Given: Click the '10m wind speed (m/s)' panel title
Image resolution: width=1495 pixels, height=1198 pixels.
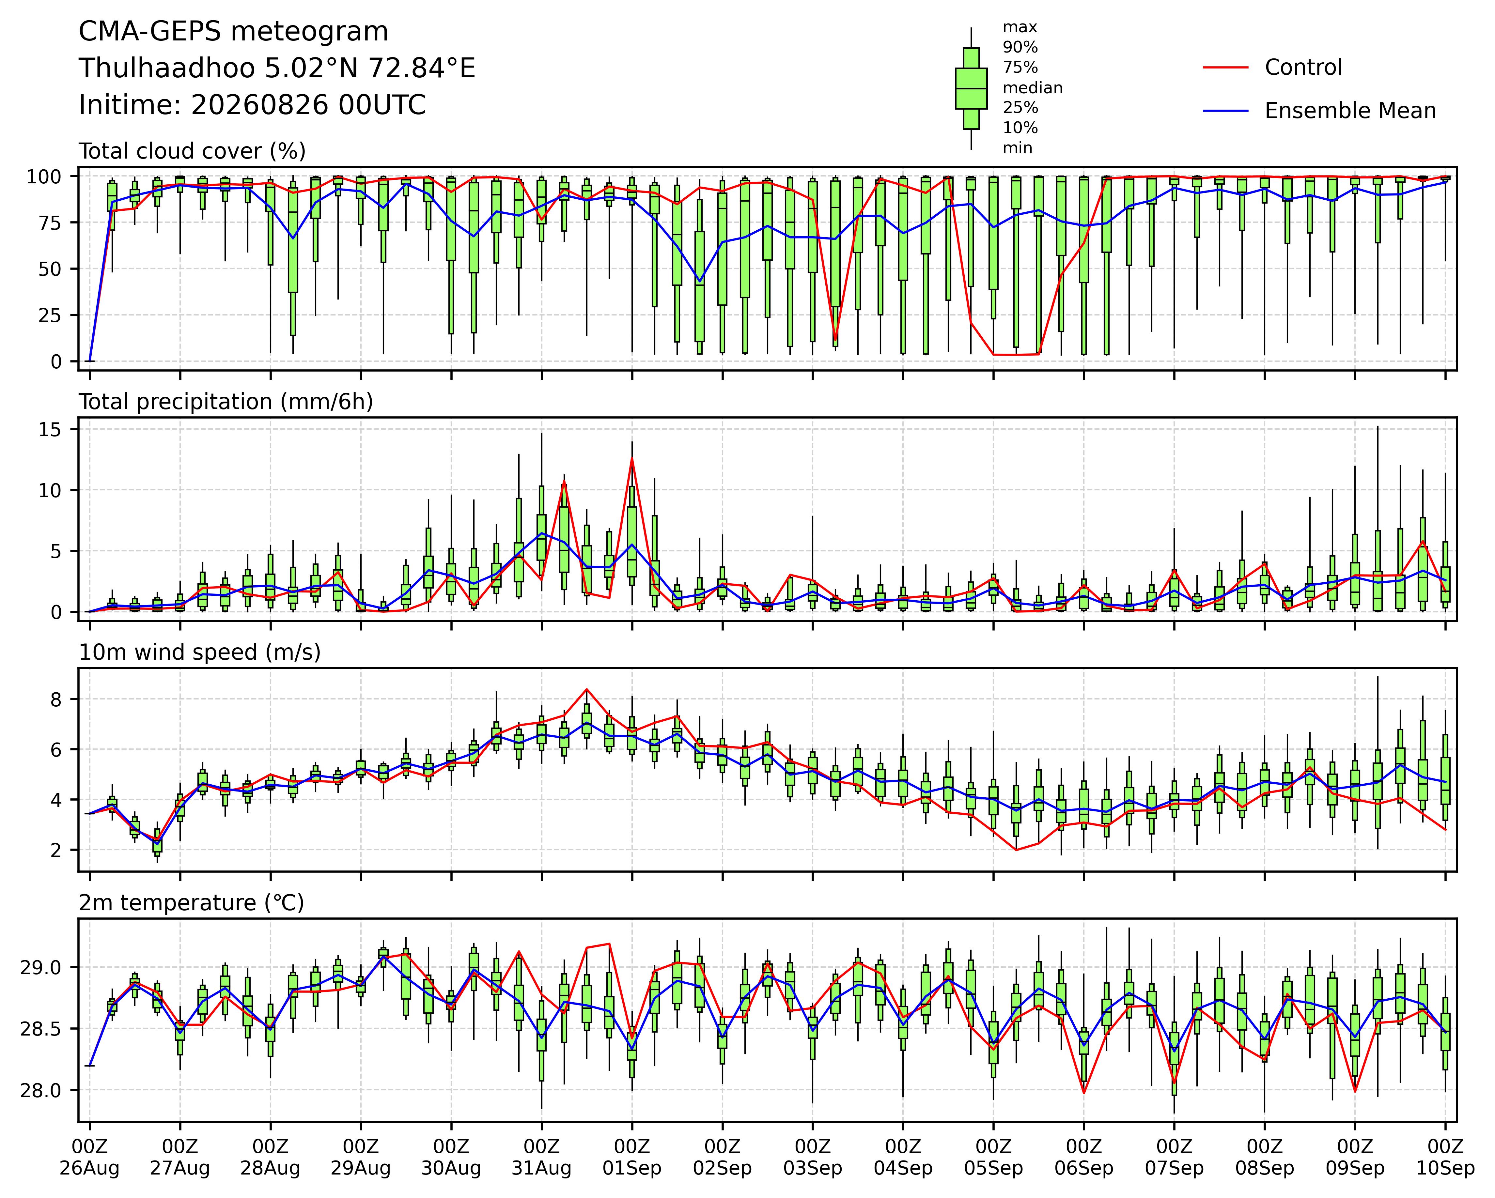Looking at the screenshot, I should point(200,653).
